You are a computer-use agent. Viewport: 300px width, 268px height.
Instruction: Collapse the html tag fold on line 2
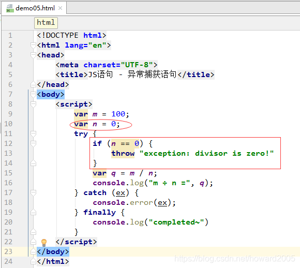pyautogui.click(x=33, y=46)
